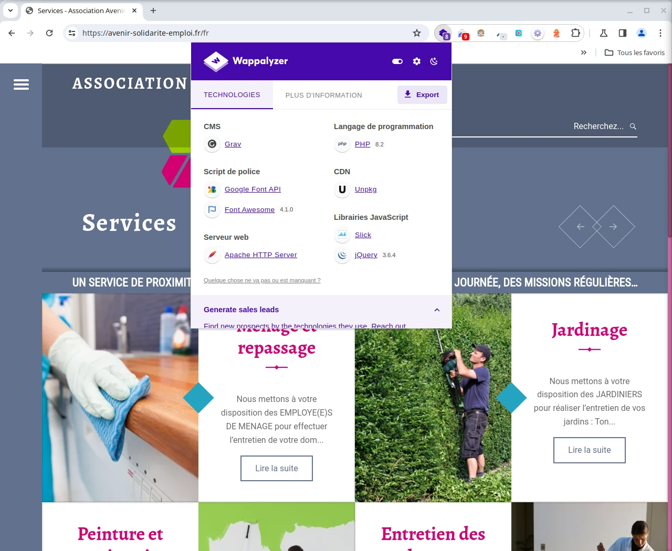Open the Slick library link
Viewport: 672px width, 551px height.
[x=363, y=235]
